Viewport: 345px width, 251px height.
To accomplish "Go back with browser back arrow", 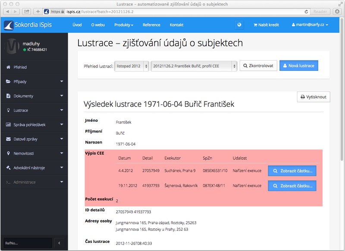I will click(x=8, y=11).
